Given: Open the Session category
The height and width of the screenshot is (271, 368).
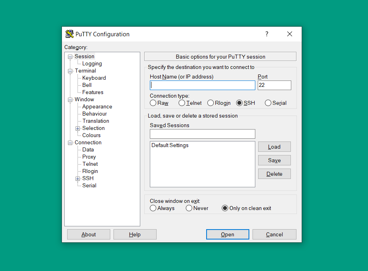Looking at the screenshot, I should point(84,57).
